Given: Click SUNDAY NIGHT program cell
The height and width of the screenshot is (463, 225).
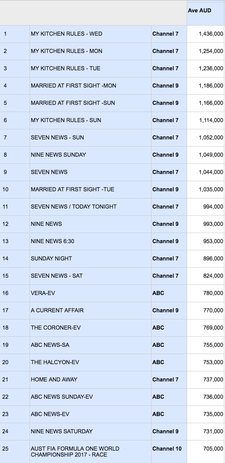Looking at the screenshot, I should 90,259.
